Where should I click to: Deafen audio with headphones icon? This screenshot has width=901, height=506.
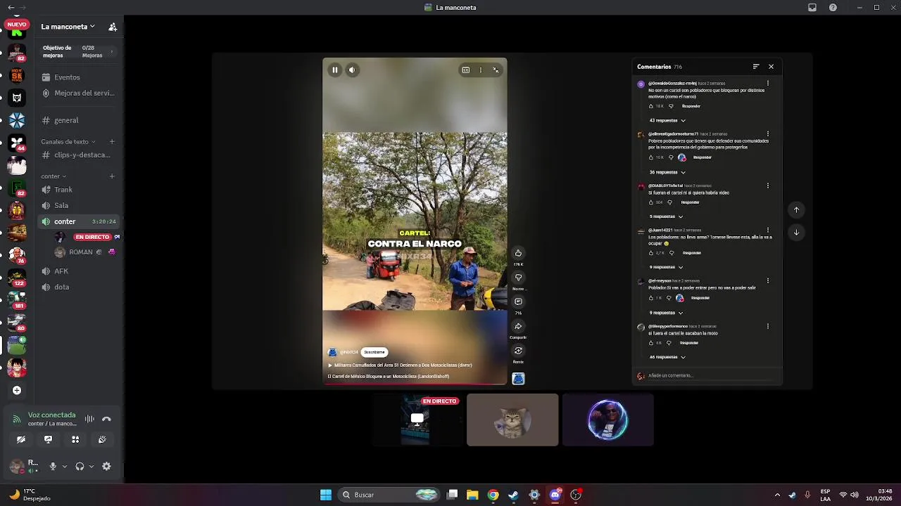point(80,466)
